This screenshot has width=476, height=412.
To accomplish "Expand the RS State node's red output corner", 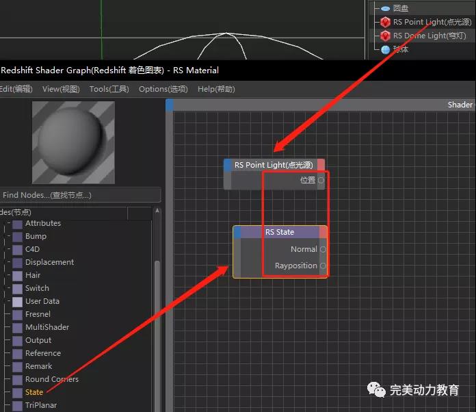I will (323, 232).
